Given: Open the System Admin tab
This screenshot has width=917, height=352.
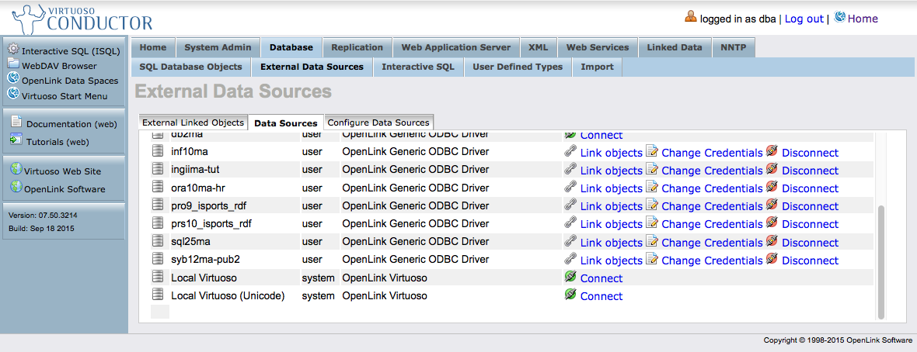Looking at the screenshot, I should coord(218,47).
